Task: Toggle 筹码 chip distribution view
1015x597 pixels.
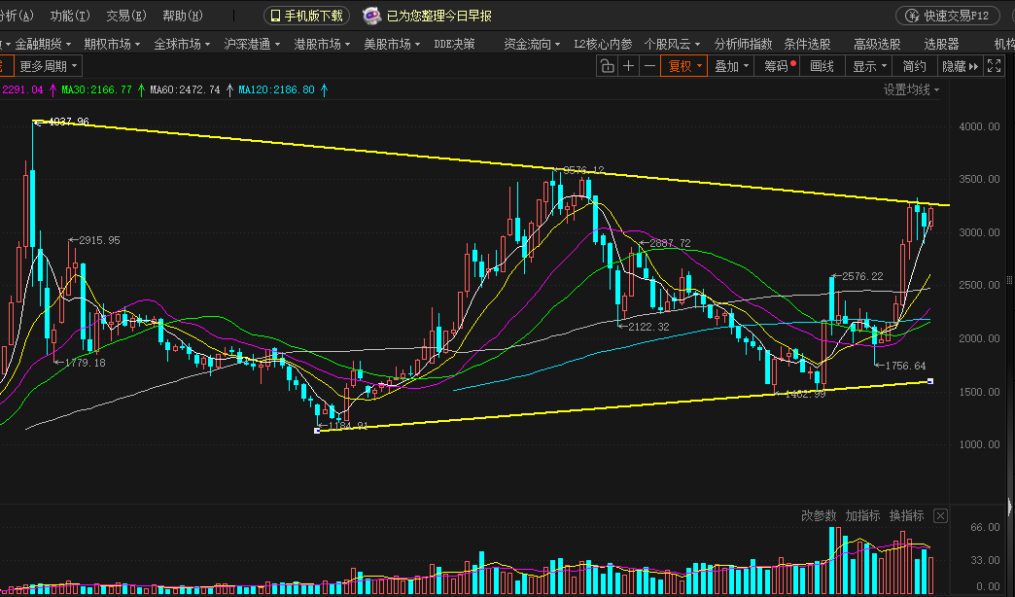Action: coord(776,66)
